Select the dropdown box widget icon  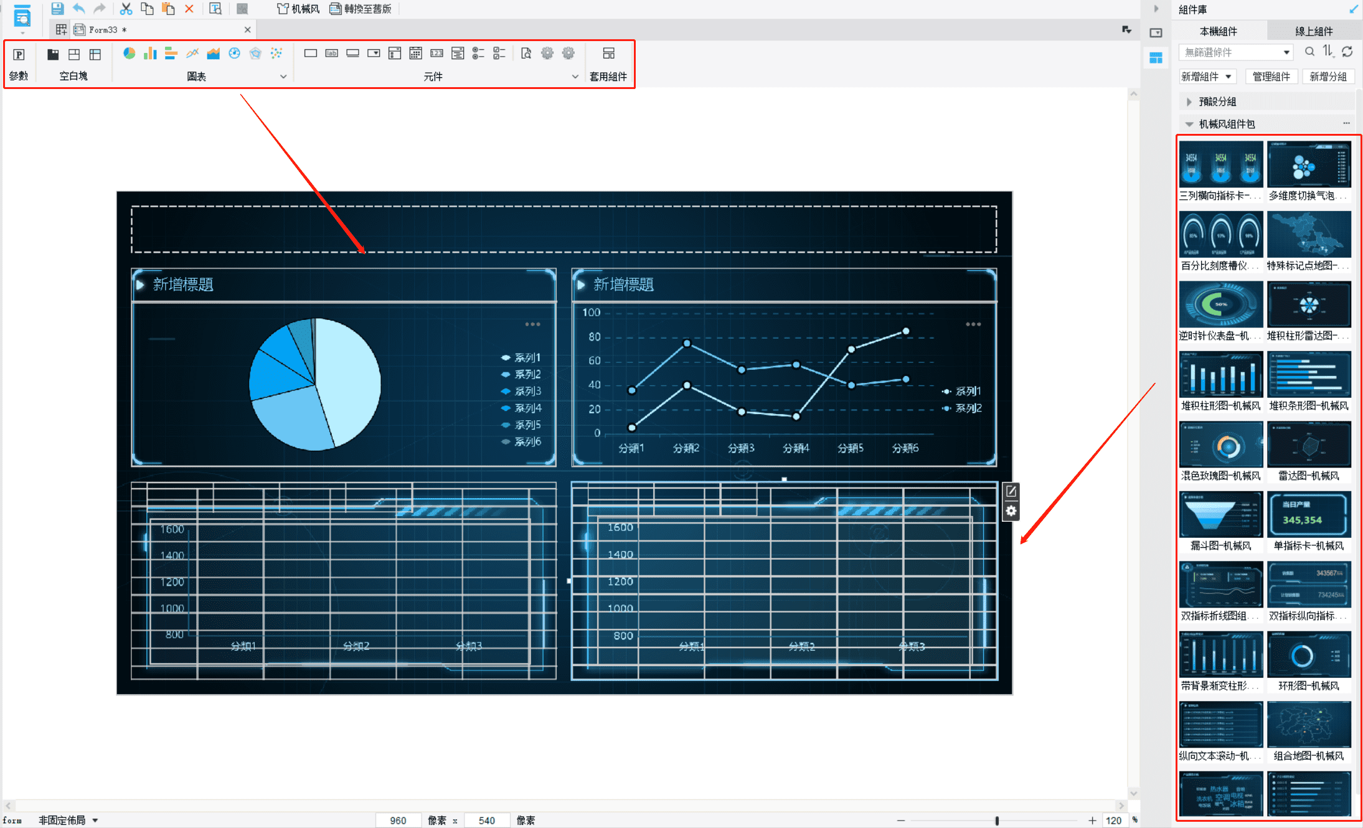374,54
